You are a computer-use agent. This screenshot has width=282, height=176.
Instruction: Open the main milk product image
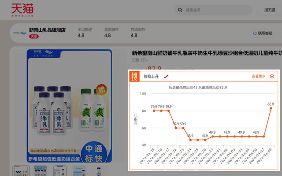pos(69,106)
